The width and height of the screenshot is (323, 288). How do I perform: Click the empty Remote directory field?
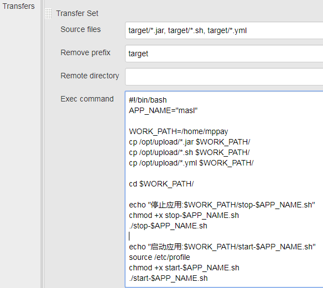click(224, 77)
